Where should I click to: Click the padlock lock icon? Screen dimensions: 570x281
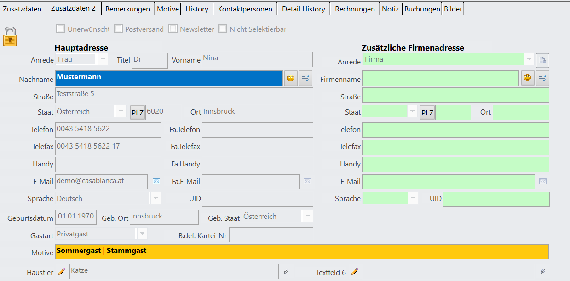(10, 36)
